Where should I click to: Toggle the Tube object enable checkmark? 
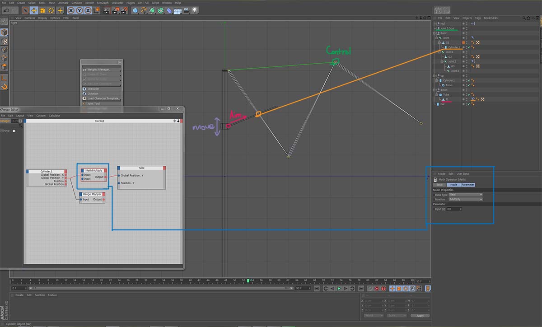469,95
